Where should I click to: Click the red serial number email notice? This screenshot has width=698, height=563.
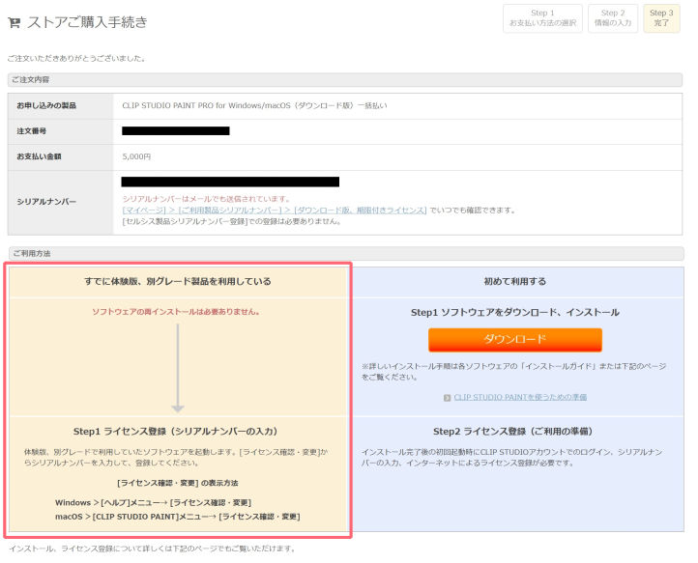click(x=207, y=199)
